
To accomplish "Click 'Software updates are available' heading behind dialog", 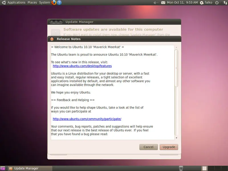I will coord(113,29).
